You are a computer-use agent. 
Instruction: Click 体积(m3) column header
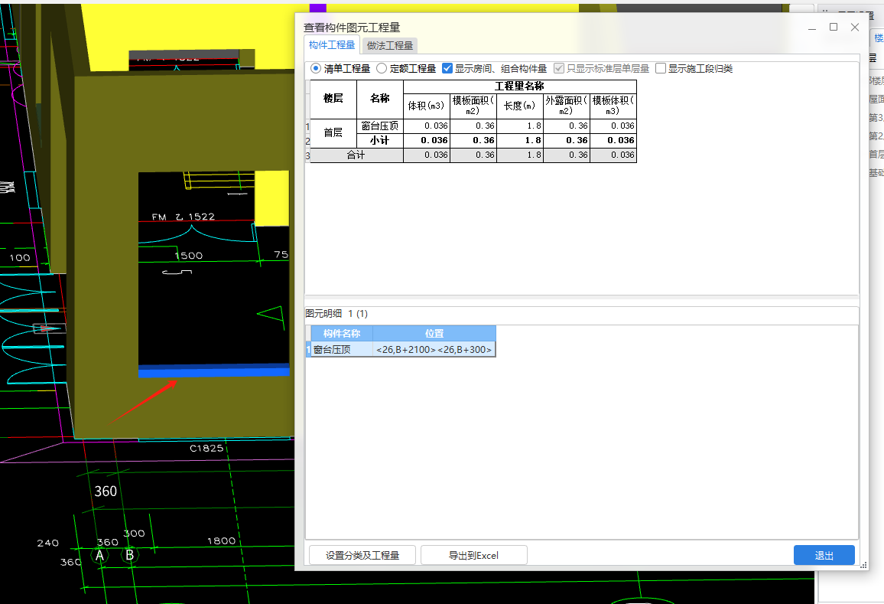tap(426, 106)
